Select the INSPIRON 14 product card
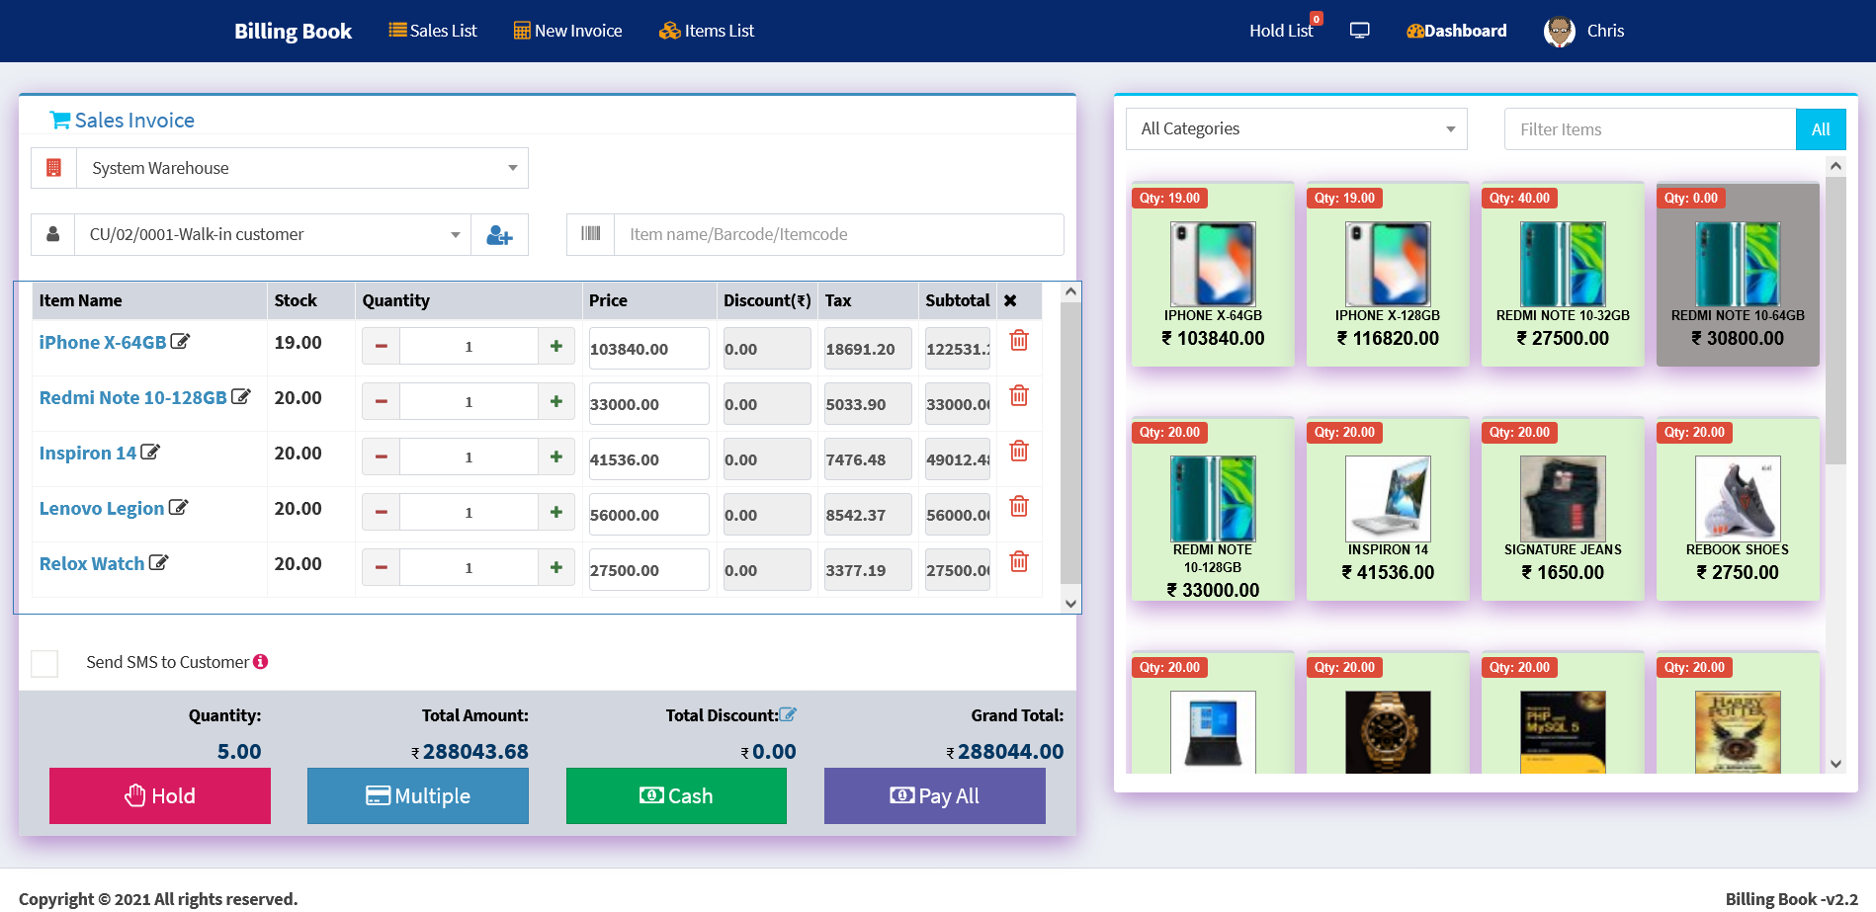Image resolution: width=1876 pixels, height=912 pixels. [1388, 509]
